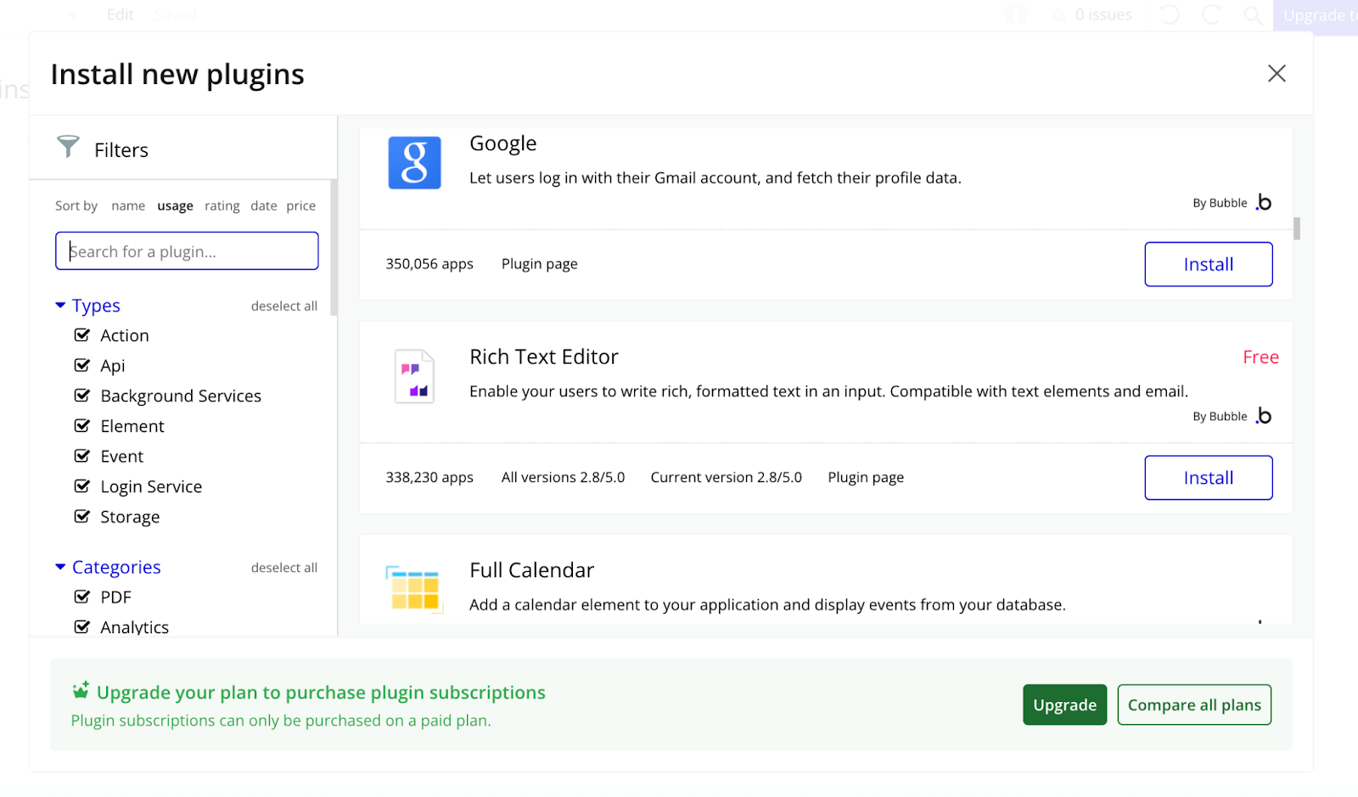Screen dimensions: 1358x797
Task: Close the Install new plugins dialog
Action: pyautogui.click(x=1277, y=74)
